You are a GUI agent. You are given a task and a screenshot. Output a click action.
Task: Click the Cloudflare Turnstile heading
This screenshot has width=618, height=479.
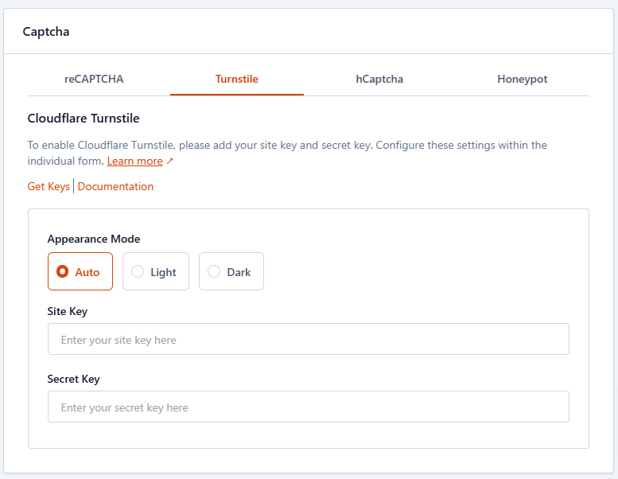click(84, 119)
